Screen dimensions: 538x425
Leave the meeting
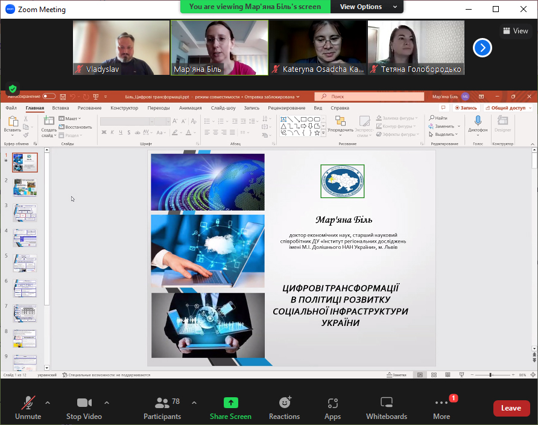click(511, 408)
